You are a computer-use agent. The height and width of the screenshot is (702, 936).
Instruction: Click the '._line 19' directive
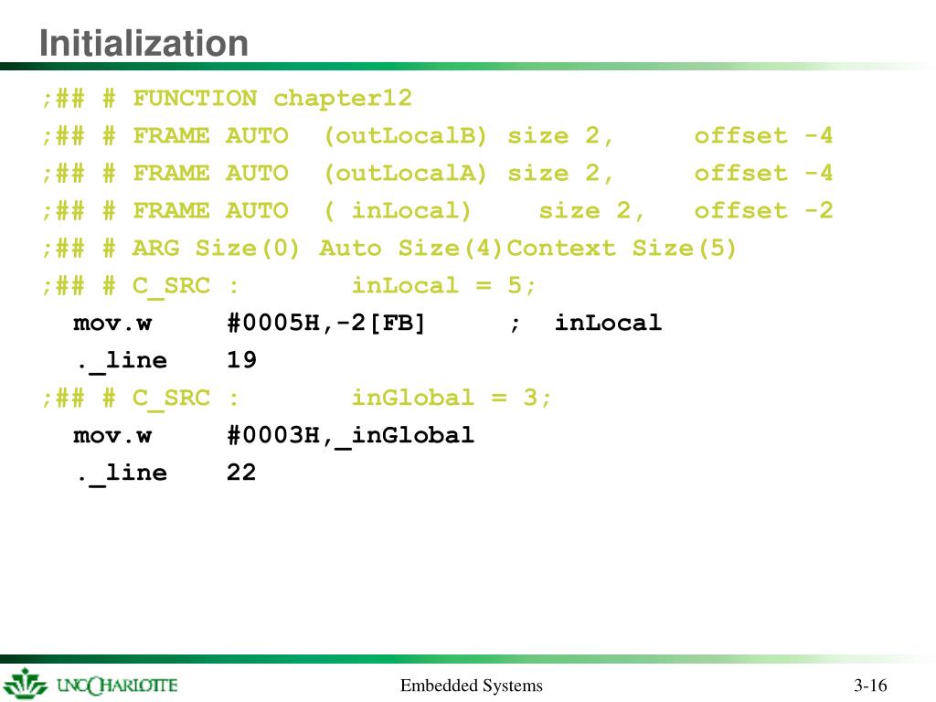click(166, 360)
